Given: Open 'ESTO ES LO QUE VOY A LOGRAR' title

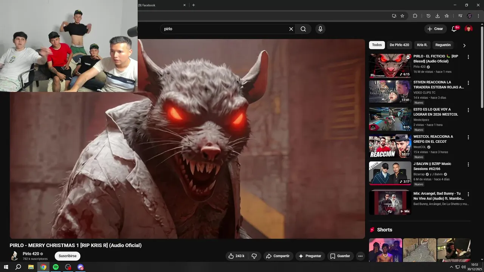Looking at the screenshot, I should pos(436,112).
